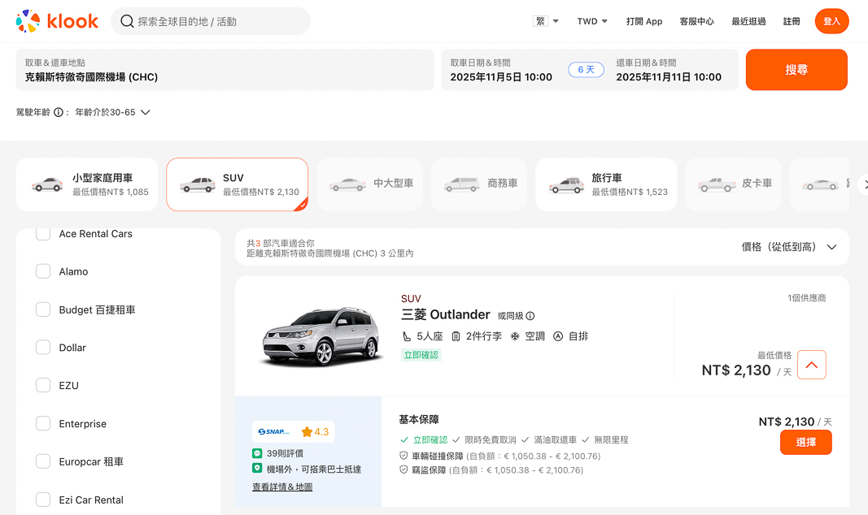
Task: Open the 註冊 sign-up link
Action: point(792,21)
